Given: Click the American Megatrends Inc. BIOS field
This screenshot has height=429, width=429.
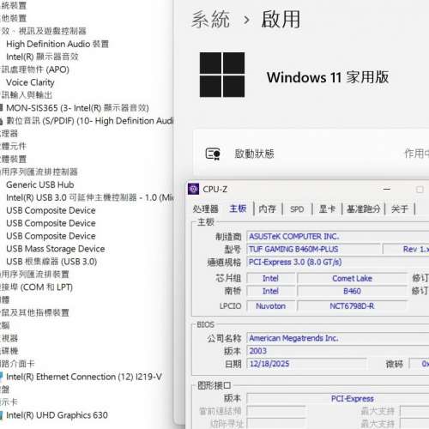Looking at the screenshot, I should (x=338, y=338).
